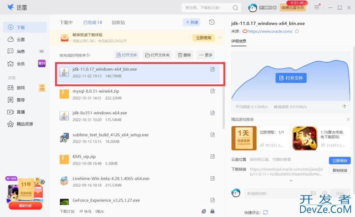Star the source link as favorite

[x=297, y=32]
